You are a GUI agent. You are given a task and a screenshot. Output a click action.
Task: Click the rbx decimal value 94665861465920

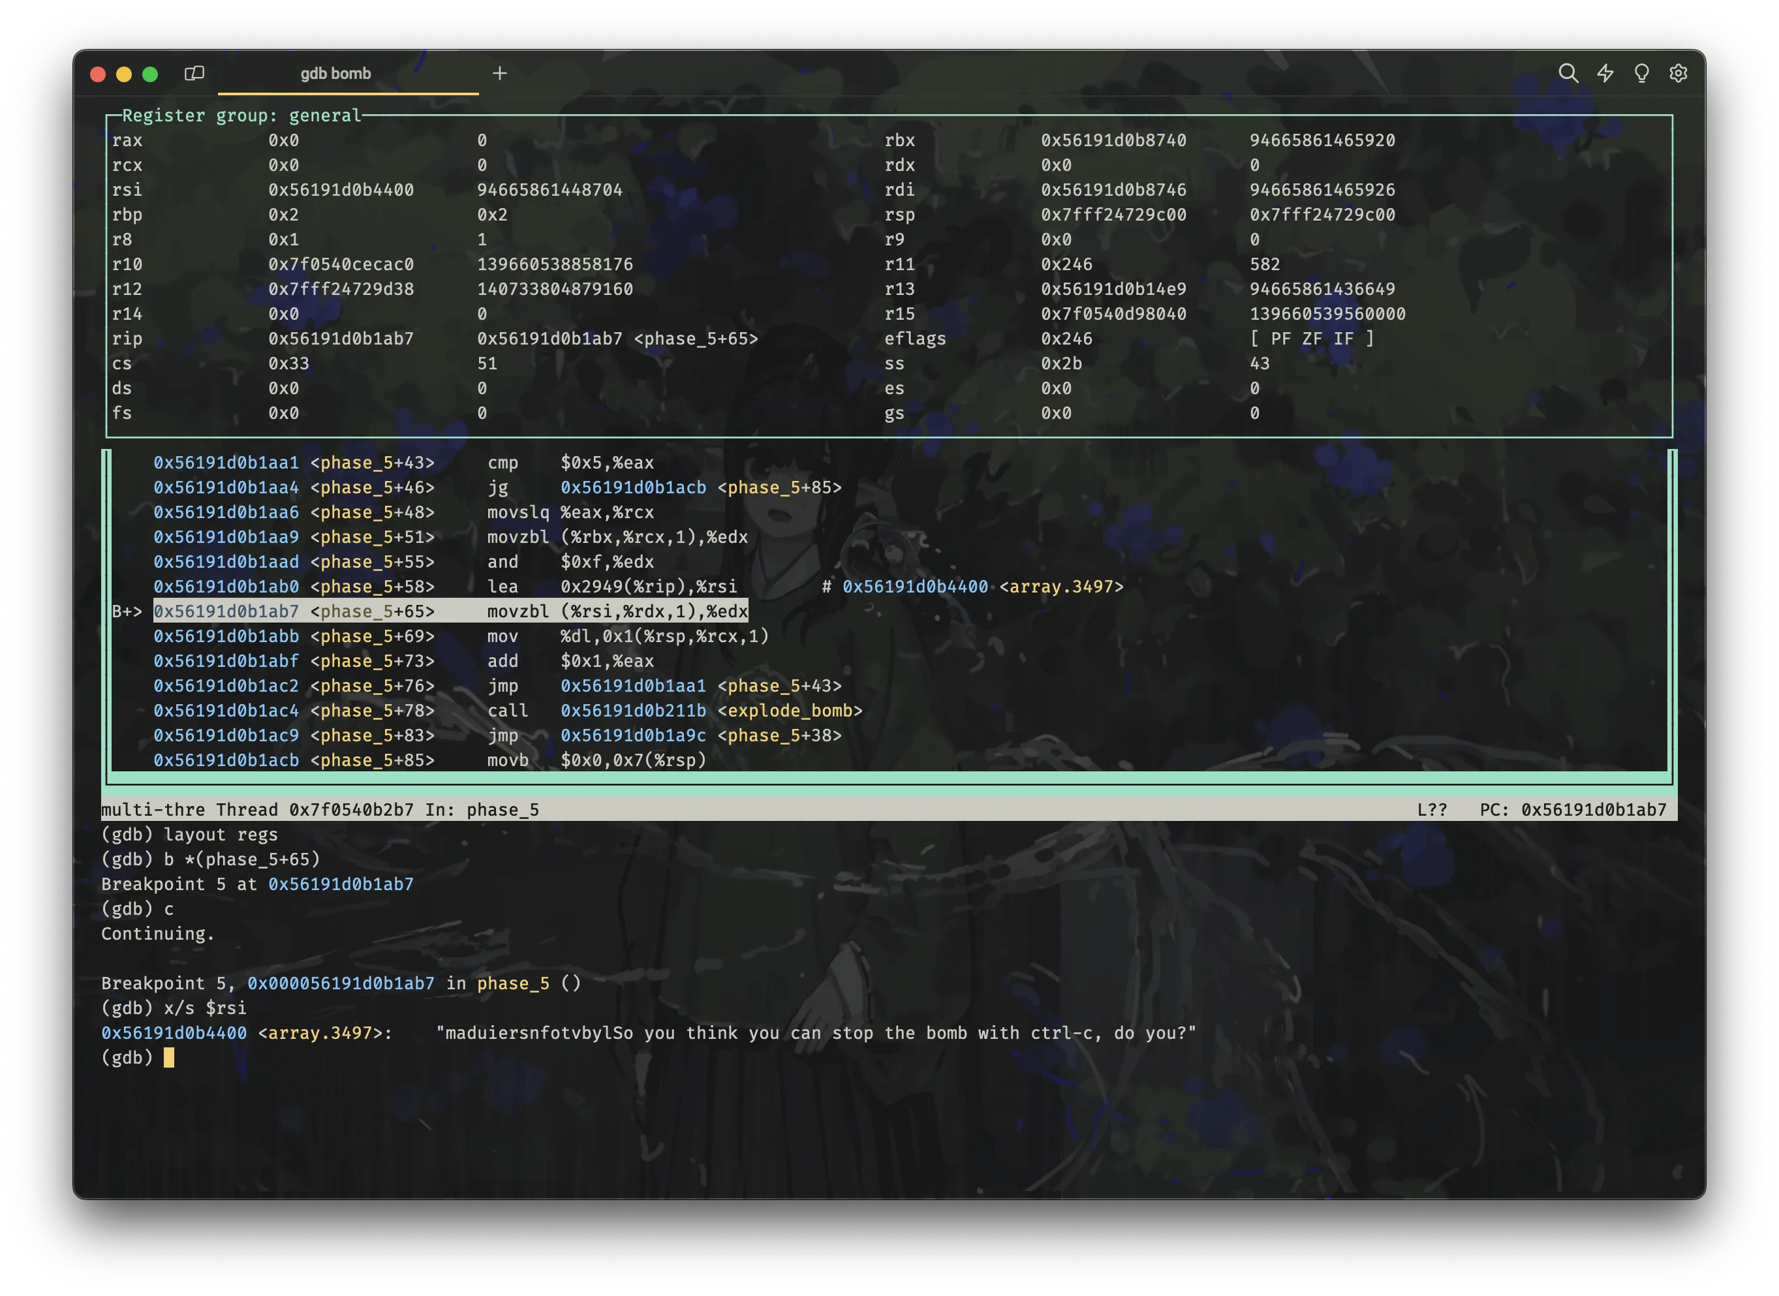(x=1322, y=140)
